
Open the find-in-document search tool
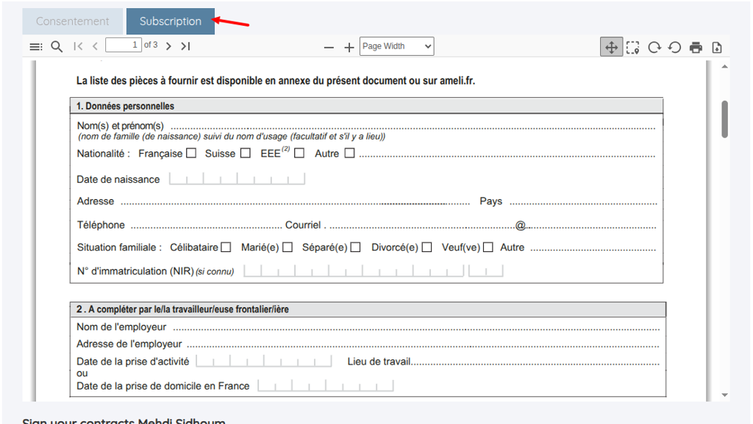click(57, 46)
